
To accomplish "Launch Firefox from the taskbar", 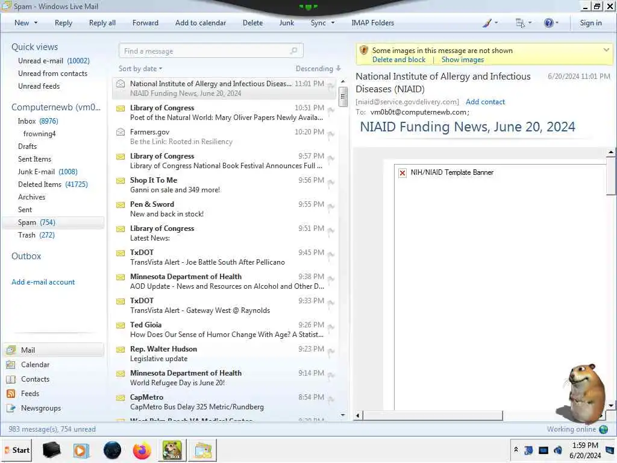I will [x=142, y=450].
